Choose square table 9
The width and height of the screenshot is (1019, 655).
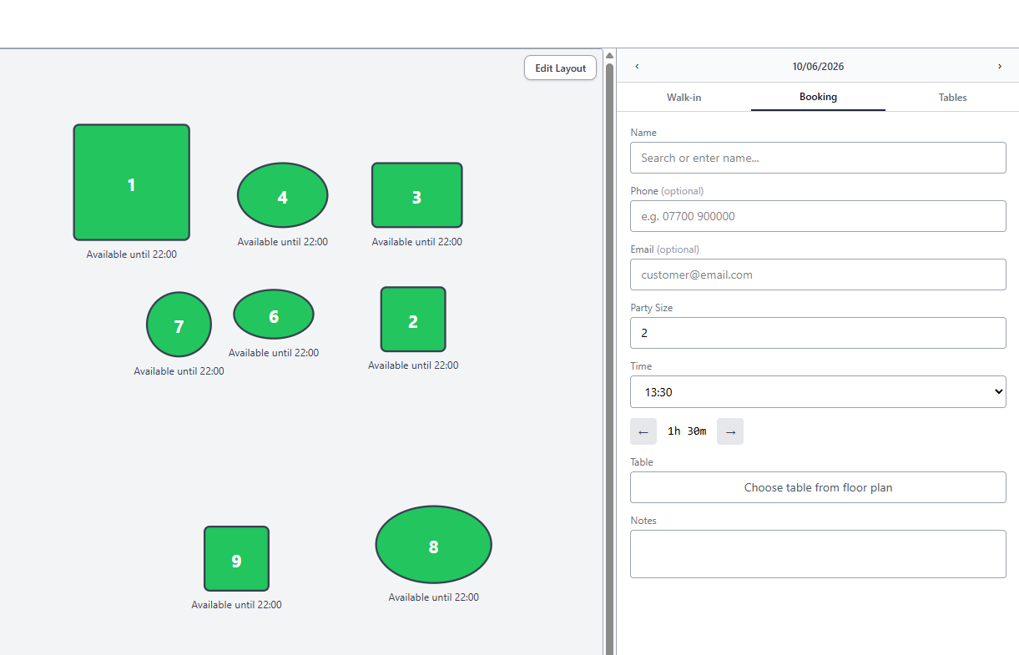[x=237, y=559]
